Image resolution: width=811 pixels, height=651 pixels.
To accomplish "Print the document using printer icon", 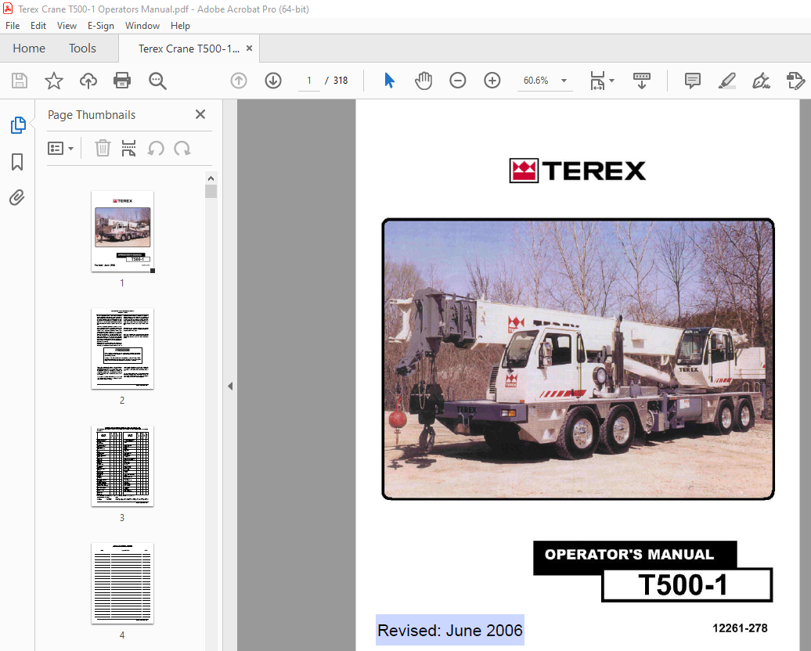I will point(122,81).
